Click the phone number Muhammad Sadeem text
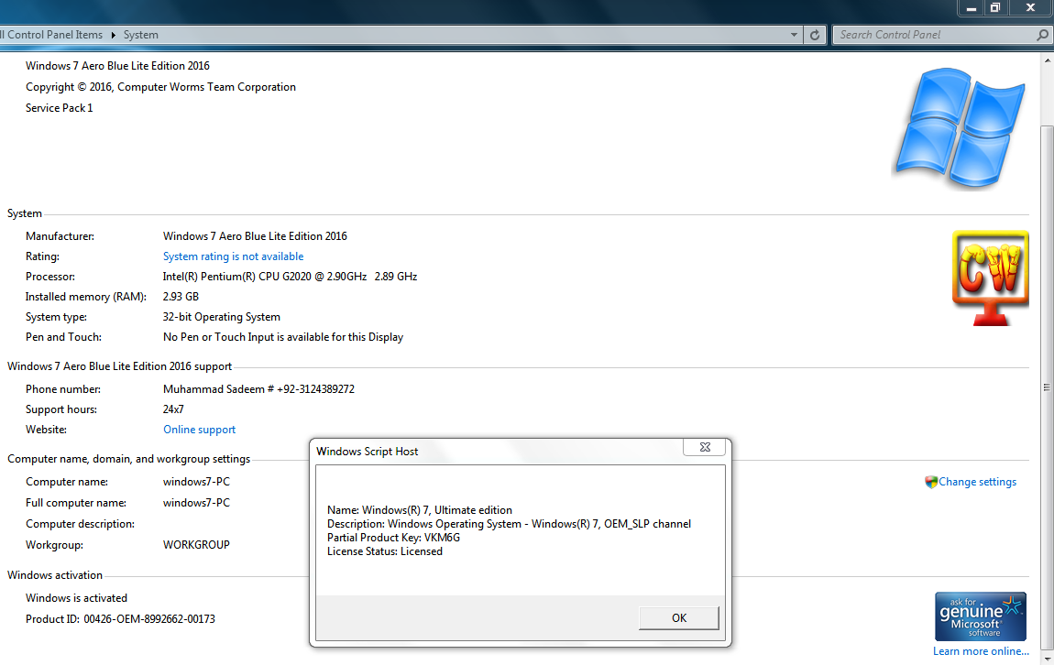The width and height of the screenshot is (1054, 665). click(258, 389)
